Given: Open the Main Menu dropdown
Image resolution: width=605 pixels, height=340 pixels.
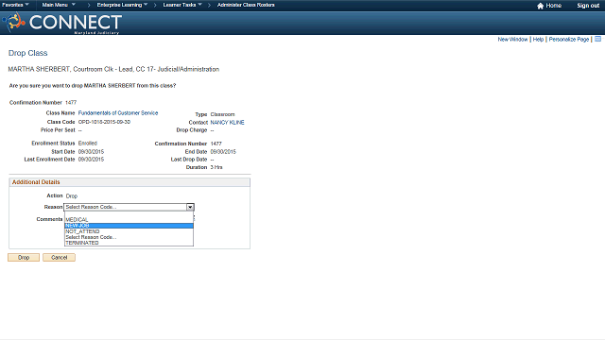Looking at the screenshot, I should click(59, 5).
